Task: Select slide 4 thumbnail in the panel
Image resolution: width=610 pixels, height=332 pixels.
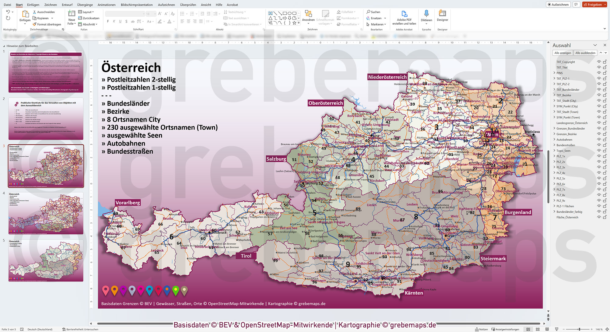Action: pyautogui.click(x=46, y=213)
